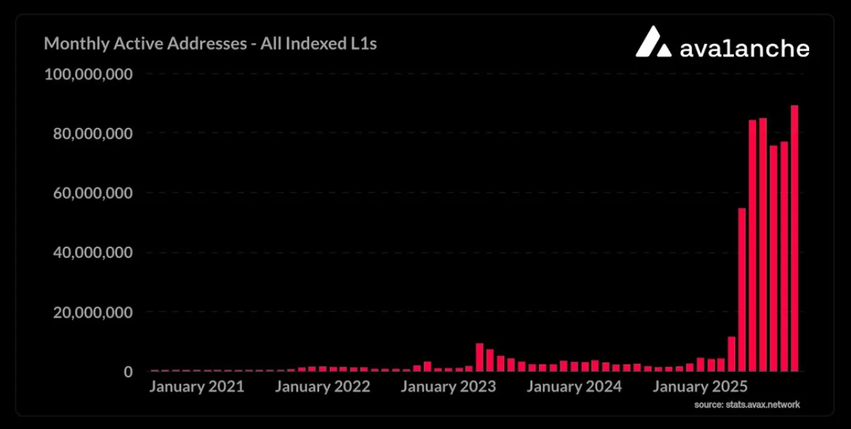Select the tallest rightmost bar
The height and width of the screenshot is (429, 851).
(x=794, y=238)
